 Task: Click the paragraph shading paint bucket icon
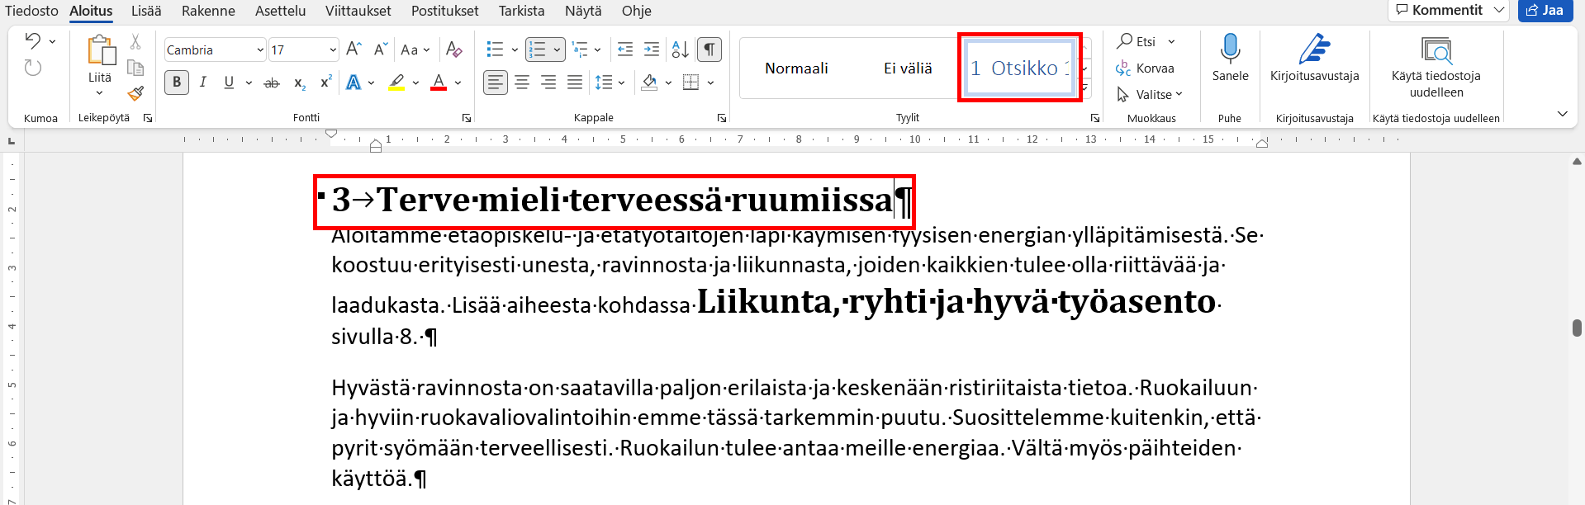[x=650, y=83]
